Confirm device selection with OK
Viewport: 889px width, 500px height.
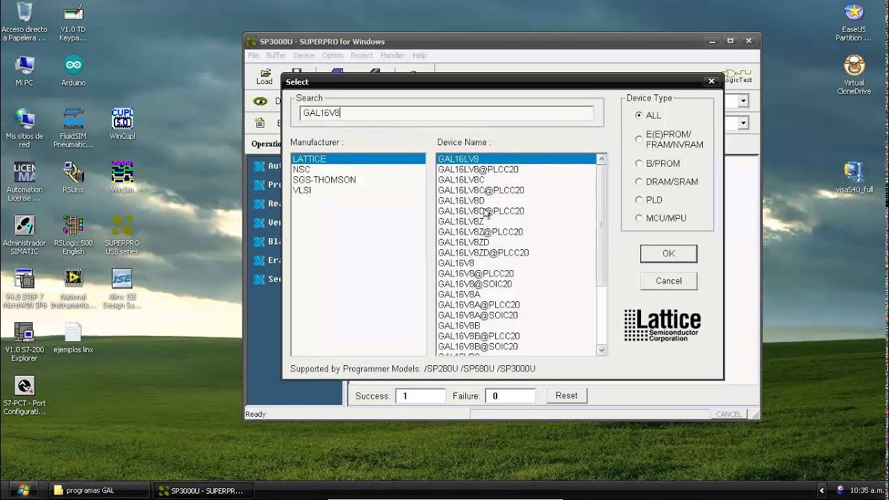[668, 253]
